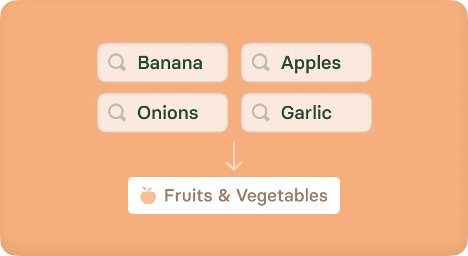Click the search icon in Apples chip
The width and height of the screenshot is (468, 256).
click(x=261, y=62)
